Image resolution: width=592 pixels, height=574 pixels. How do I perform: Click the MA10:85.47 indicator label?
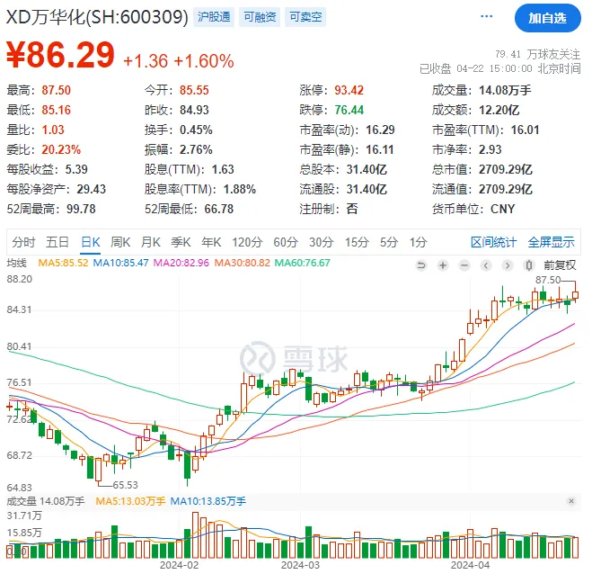tap(120, 263)
